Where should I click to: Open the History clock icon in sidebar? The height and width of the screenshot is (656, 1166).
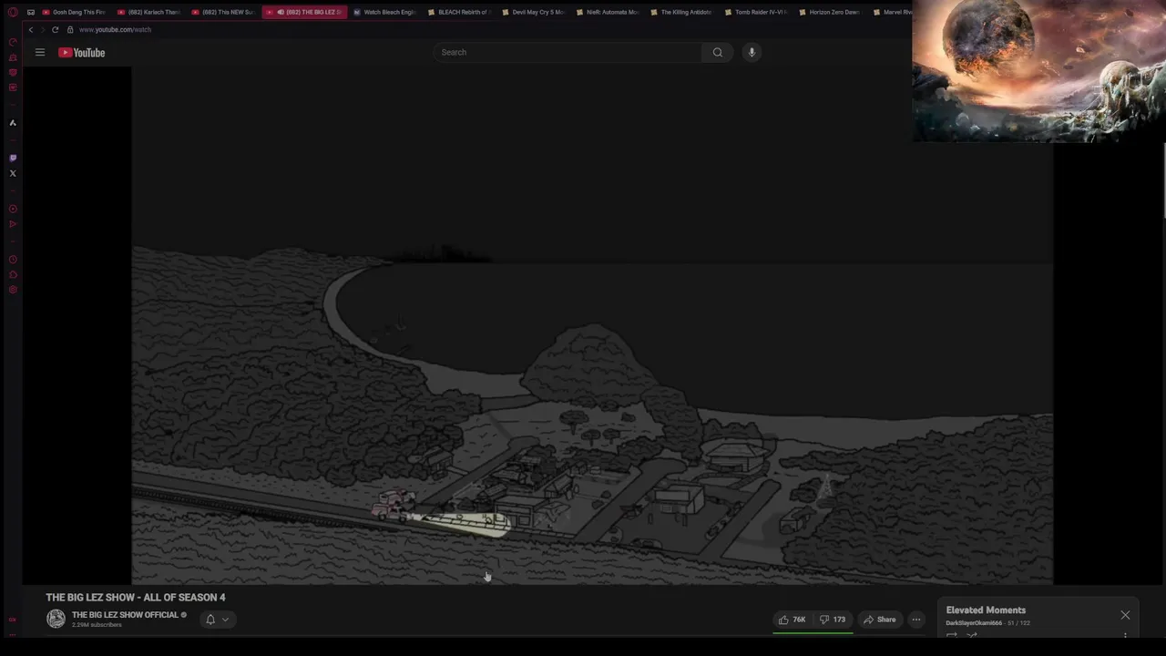pyautogui.click(x=13, y=260)
